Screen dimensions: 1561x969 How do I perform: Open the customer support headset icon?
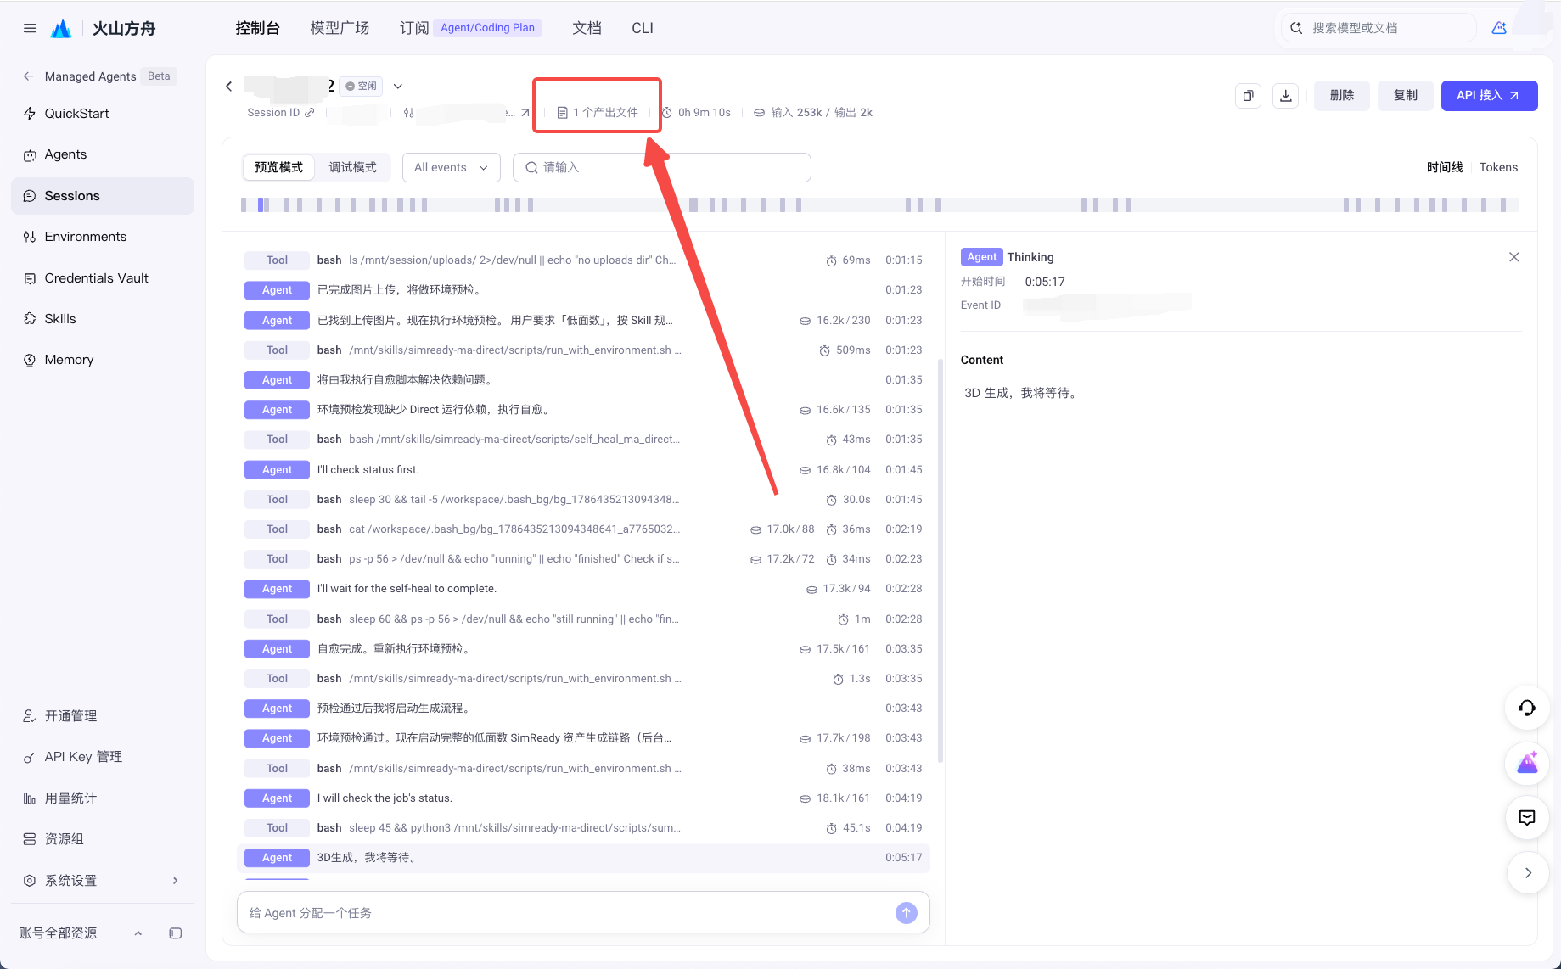click(1527, 708)
